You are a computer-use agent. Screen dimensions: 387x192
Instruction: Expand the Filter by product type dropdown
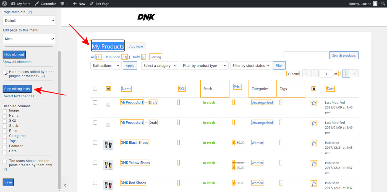pos(205,66)
